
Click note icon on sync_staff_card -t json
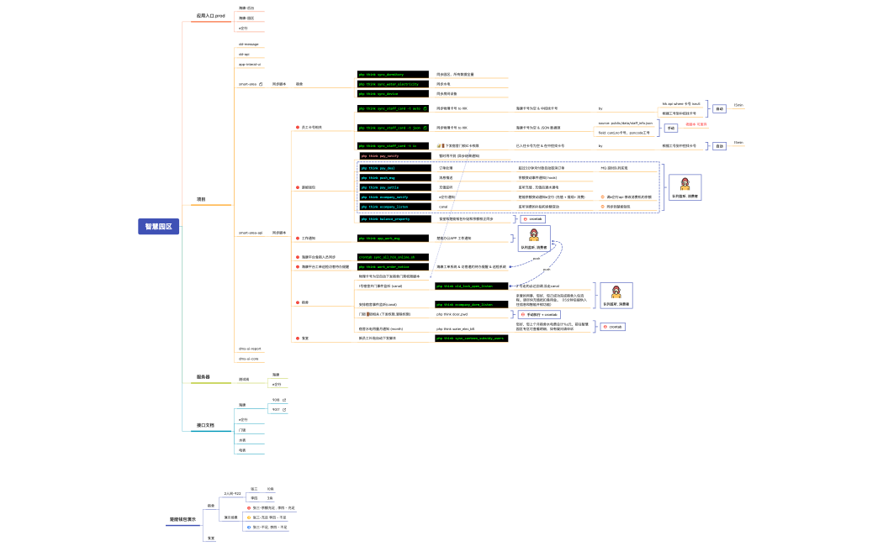pos(426,128)
